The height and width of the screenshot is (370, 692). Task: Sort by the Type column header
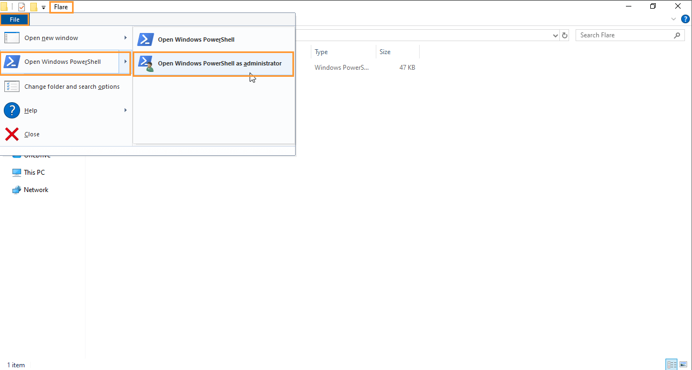click(343, 52)
